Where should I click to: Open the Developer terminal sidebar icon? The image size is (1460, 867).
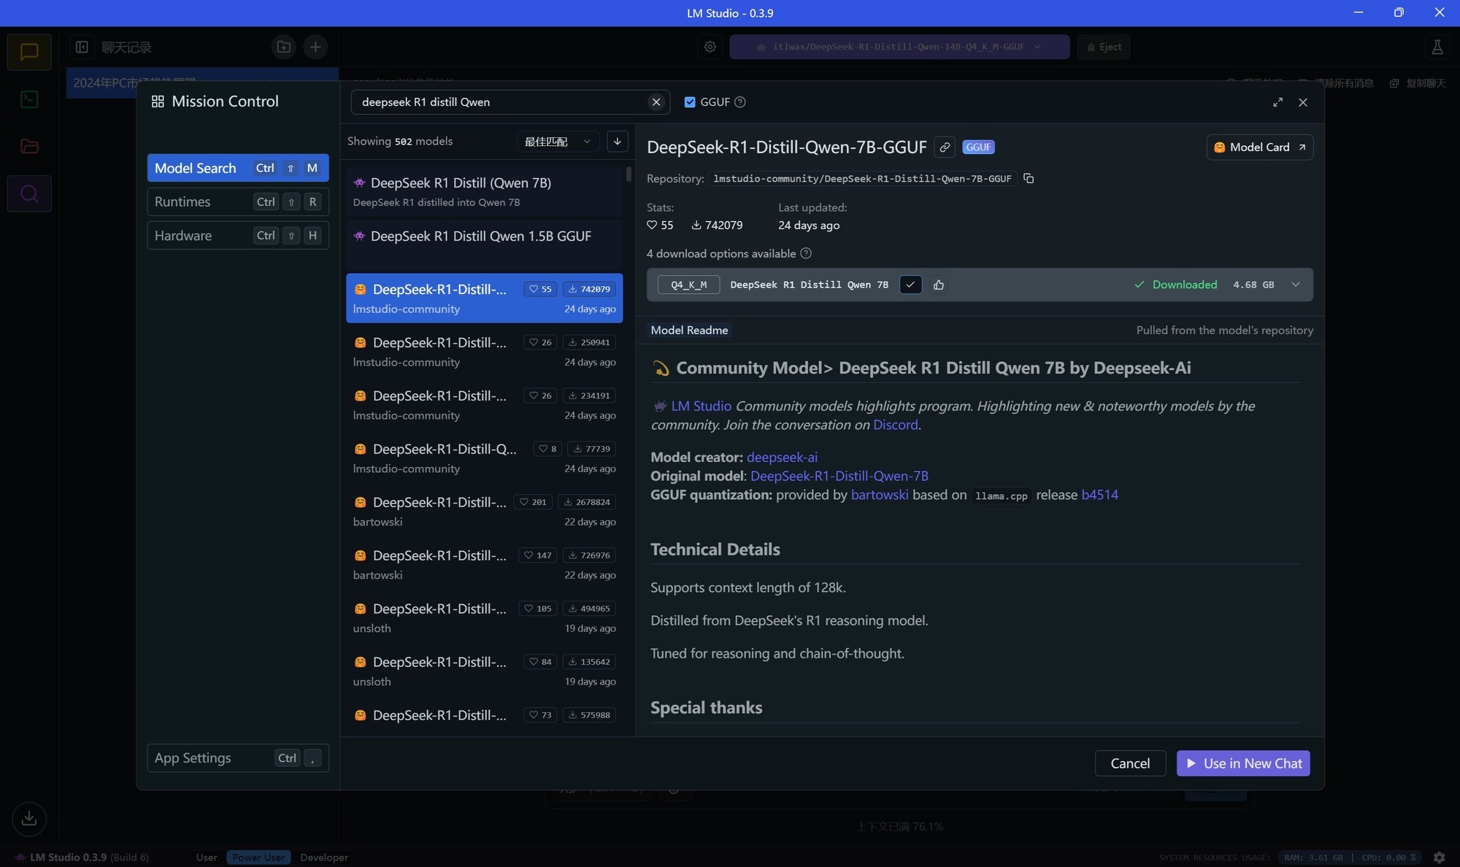tap(29, 99)
